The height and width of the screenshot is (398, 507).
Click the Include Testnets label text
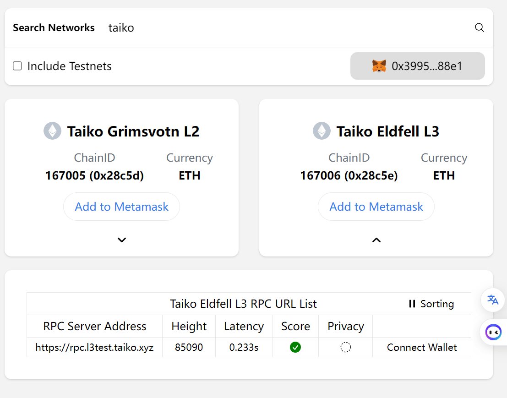[x=69, y=66]
